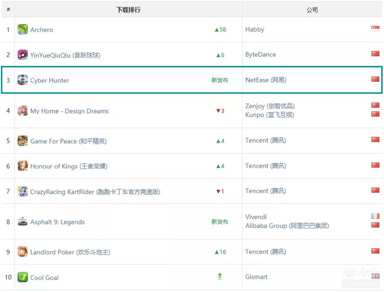Image resolution: width=384 pixels, height=292 pixels.
Task: Click the 下载排行 column header
Action: (x=128, y=10)
